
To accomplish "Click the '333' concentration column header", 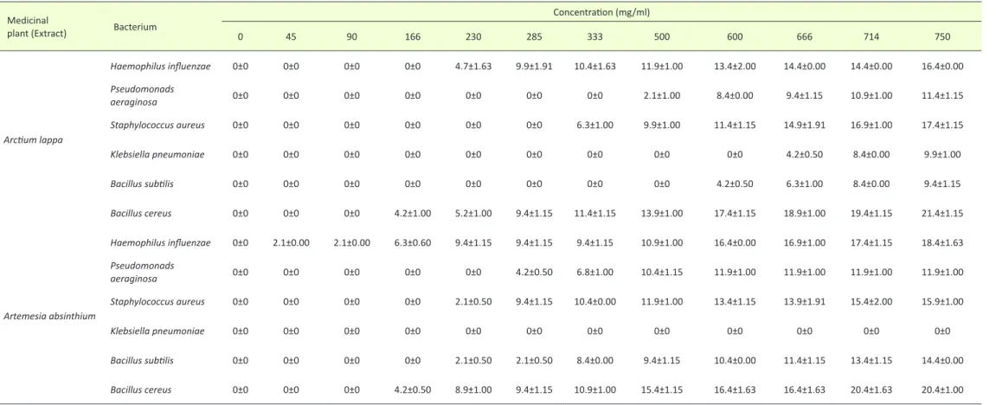I will 594,37.
